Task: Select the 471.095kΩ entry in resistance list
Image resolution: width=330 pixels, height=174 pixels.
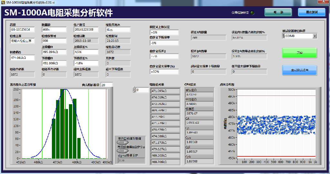Action: [x=165, y=91]
